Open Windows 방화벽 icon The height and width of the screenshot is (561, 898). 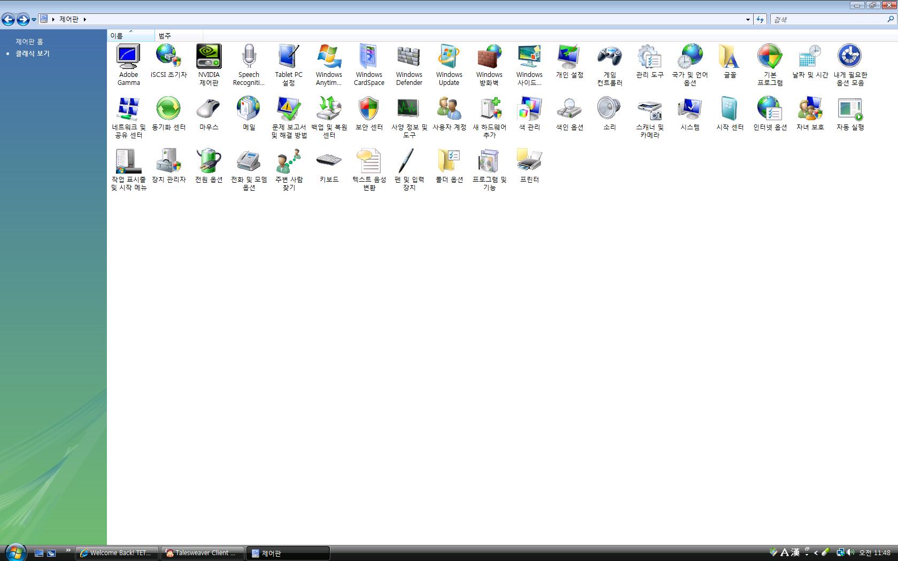[489, 57]
